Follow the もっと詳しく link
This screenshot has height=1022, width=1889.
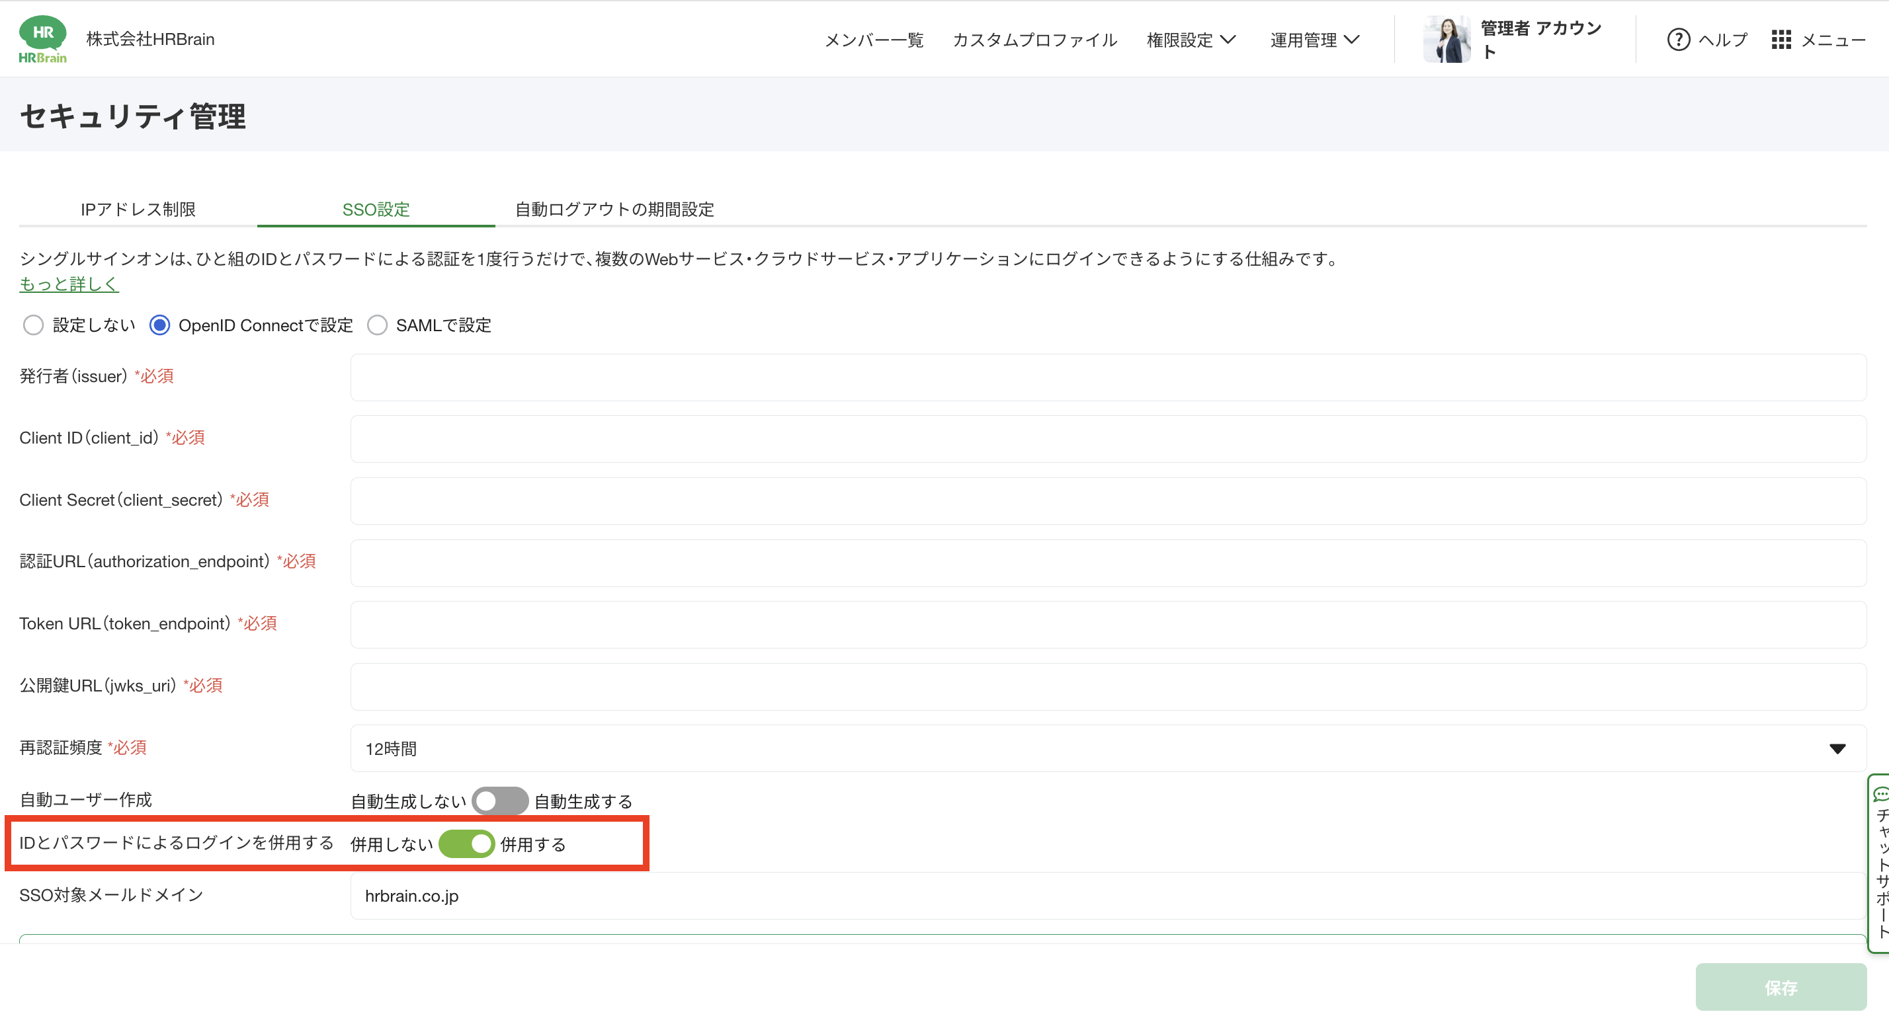(x=69, y=284)
